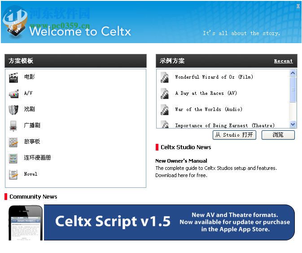Click the Importance of Being Earnest sample icon

(x=165, y=124)
